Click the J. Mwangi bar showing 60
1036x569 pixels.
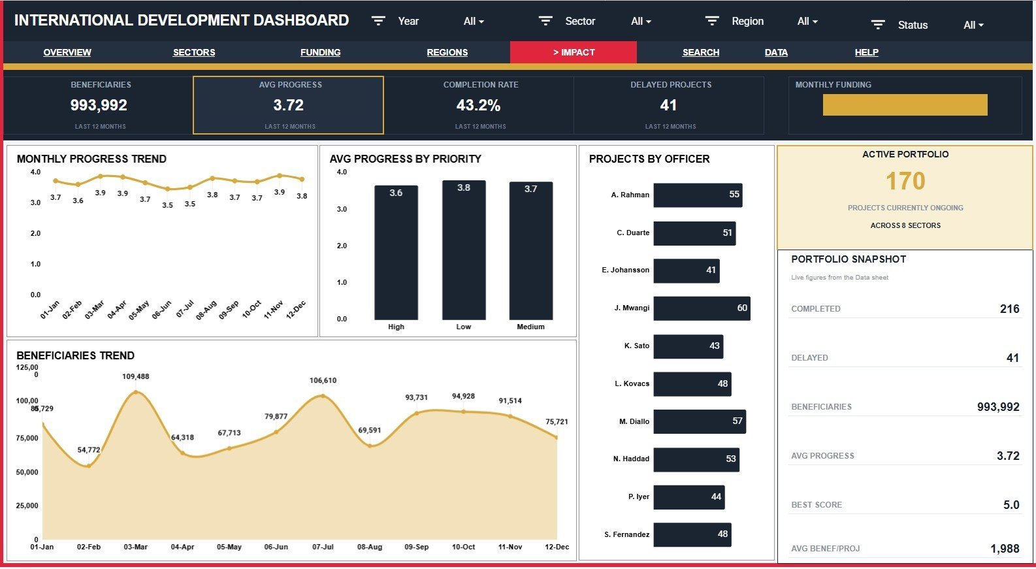(x=702, y=308)
